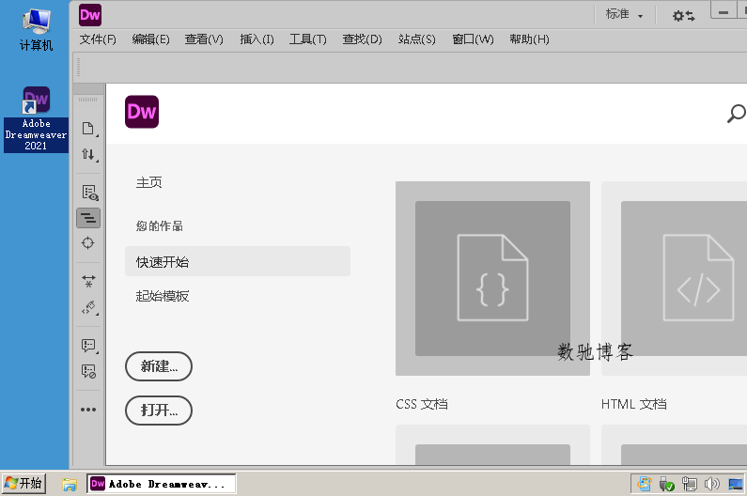
Task: Click the apply comment icon
Action: [x=89, y=346]
